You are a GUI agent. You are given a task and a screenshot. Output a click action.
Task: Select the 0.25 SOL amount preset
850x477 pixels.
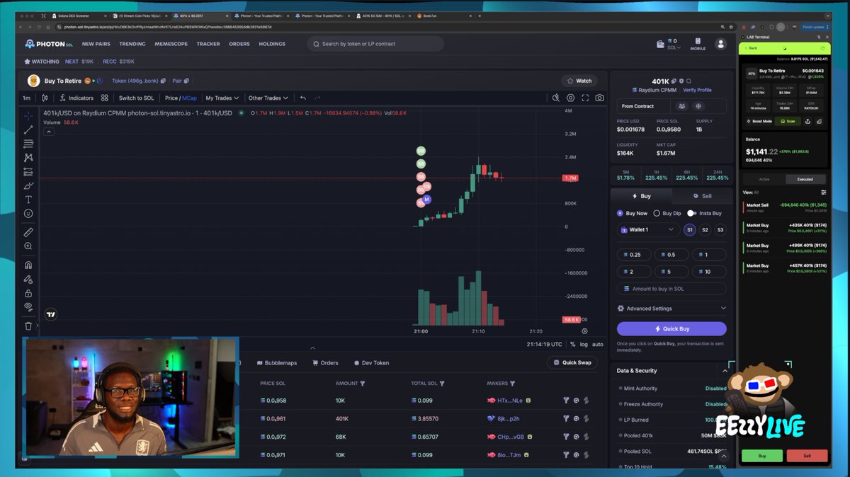tap(635, 255)
